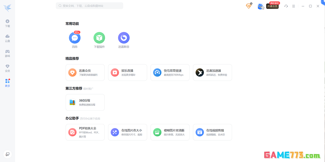Click the magic wand 在线图片改大小 icon
The height and width of the screenshot is (162, 325).
click(x=115, y=132)
